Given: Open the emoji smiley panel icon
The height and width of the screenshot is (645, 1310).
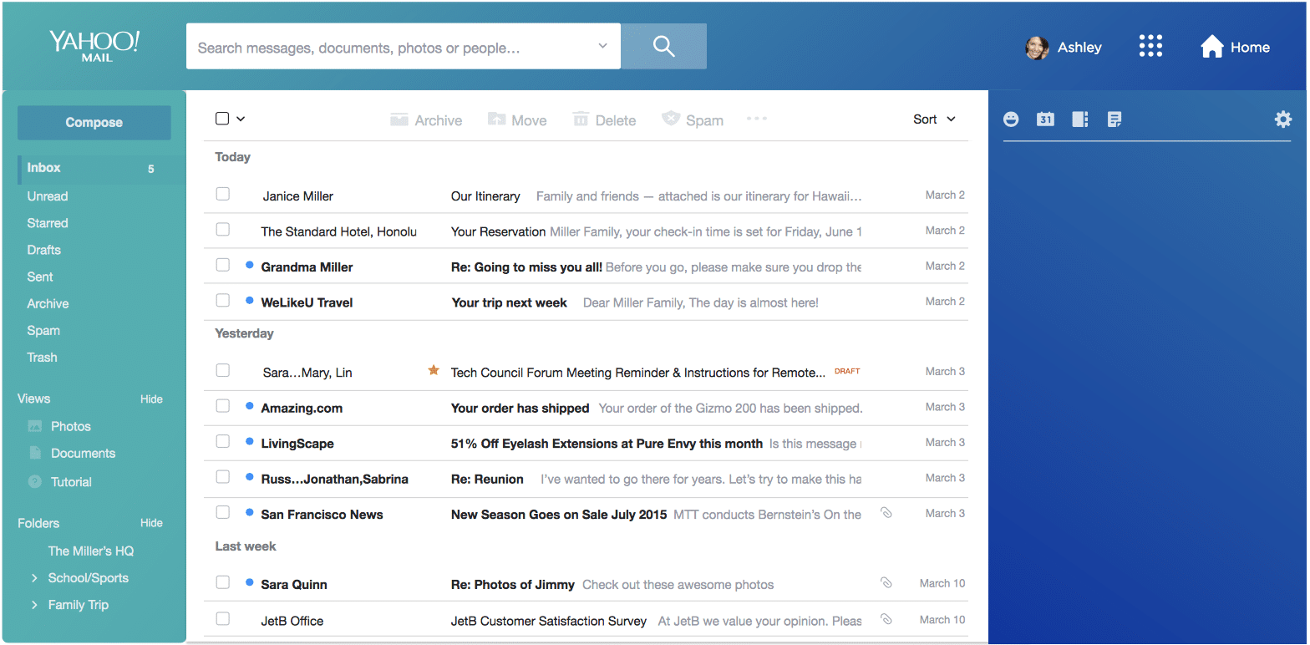Looking at the screenshot, I should [x=1011, y=119].
